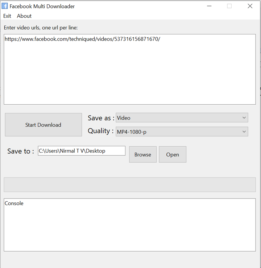Click the Facebook app icon in title bar

click(5, 6)
